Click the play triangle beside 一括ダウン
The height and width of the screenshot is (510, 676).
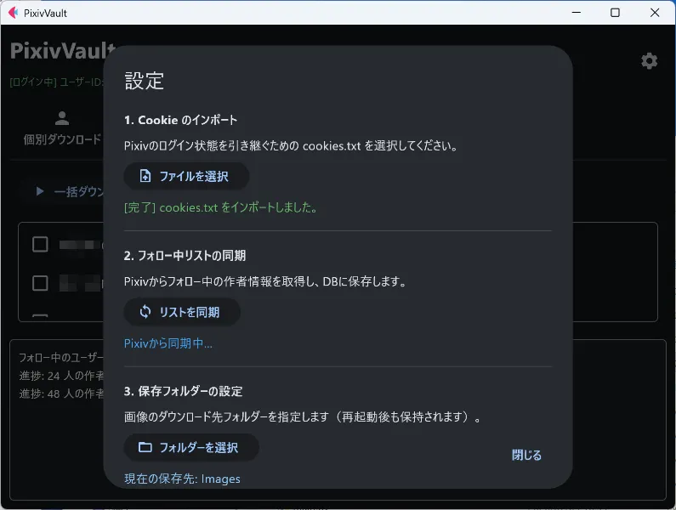40,191
